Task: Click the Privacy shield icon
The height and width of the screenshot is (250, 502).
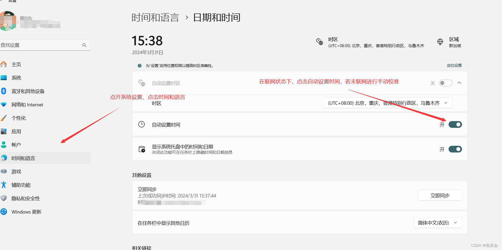Action: [3, 198]
